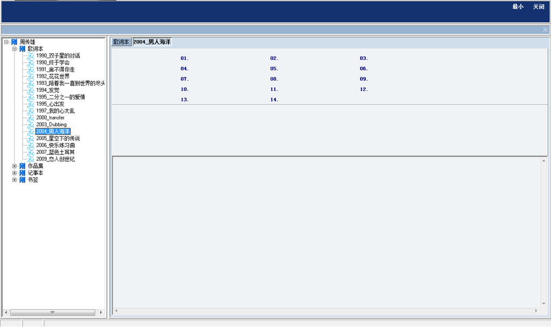Click the tree panel horizontal scrollbar thumb

(x=53, y=312)
